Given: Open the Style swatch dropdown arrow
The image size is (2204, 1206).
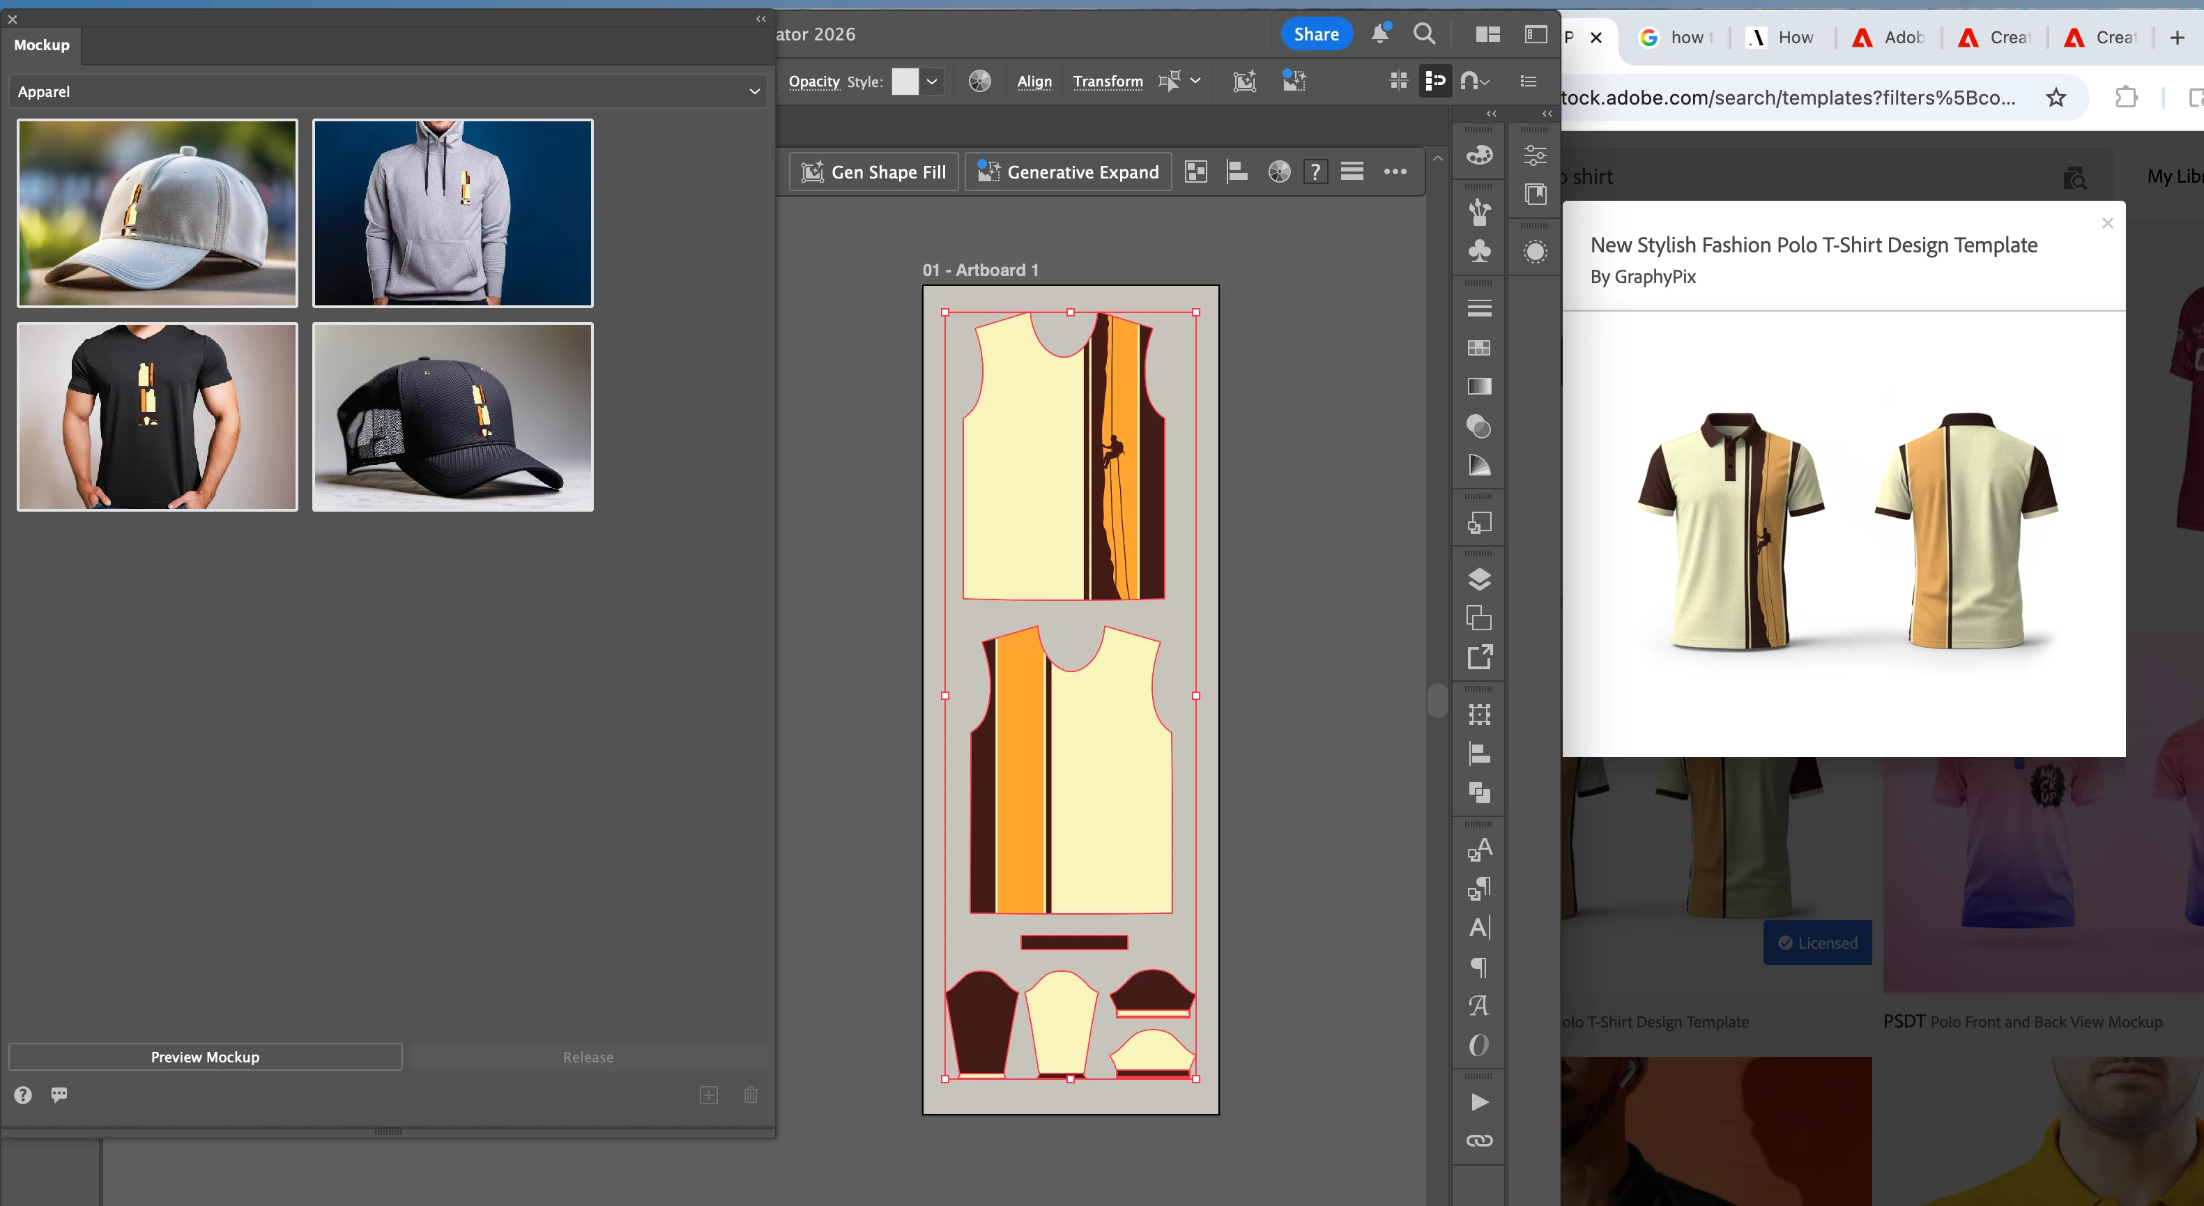Looking at the screenshot, I should tap(932, 82).
